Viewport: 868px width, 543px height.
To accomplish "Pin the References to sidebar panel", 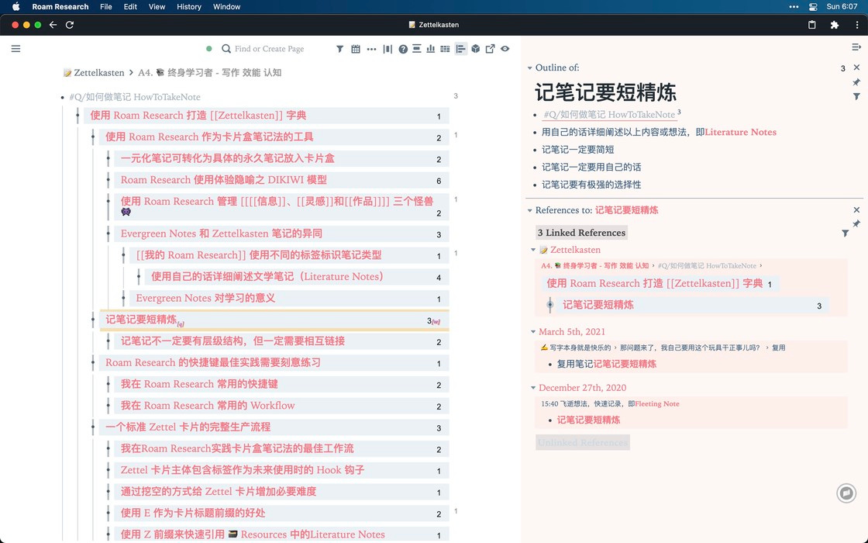I will pyautogui.click(x=856, y=224).
